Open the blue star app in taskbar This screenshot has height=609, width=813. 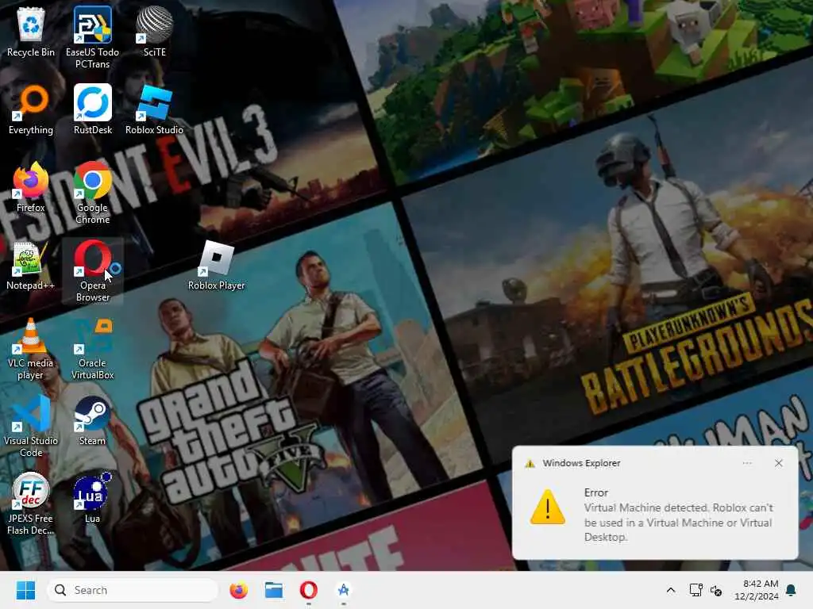tap(343, 590)
